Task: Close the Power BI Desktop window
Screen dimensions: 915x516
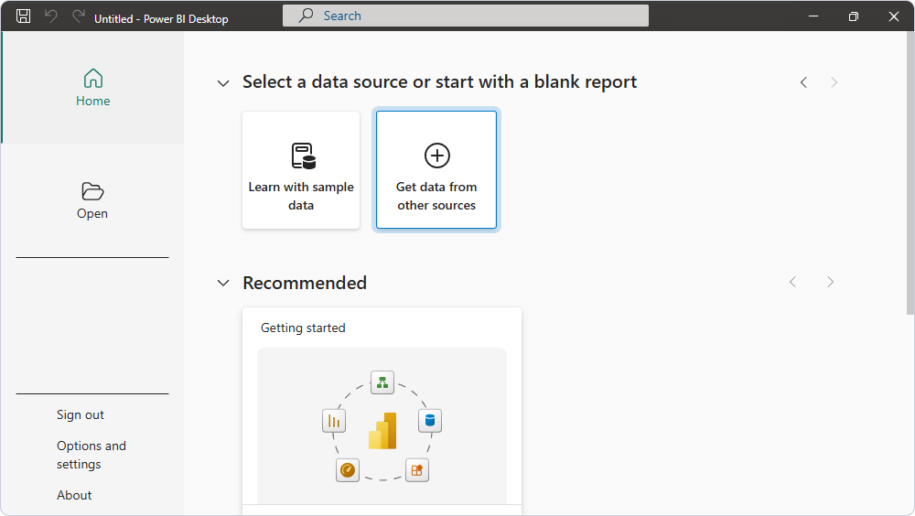Action: (x=893, y=16)
